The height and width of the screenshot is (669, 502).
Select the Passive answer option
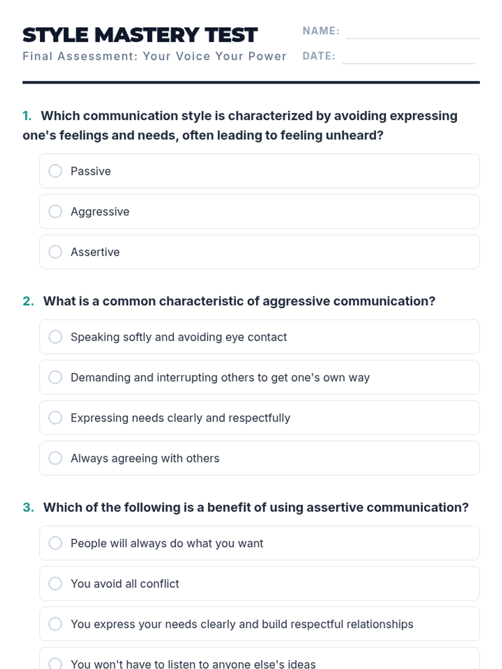click(x=55, y=171)
